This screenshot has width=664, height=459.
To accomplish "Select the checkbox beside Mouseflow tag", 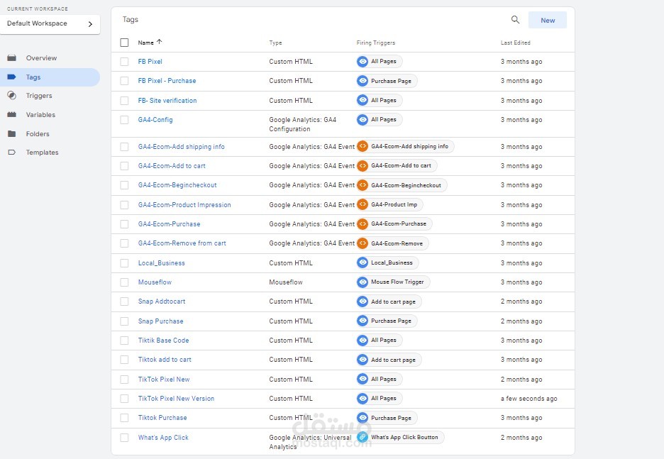I will tap(124, 282).
